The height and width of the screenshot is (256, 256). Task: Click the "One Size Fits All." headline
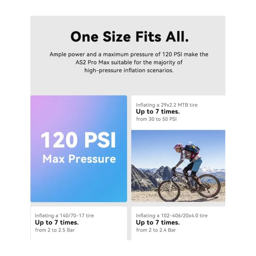129,37
